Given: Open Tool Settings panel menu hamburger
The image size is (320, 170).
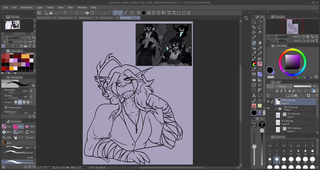Looking at the screenshot, I should point(3,77).
